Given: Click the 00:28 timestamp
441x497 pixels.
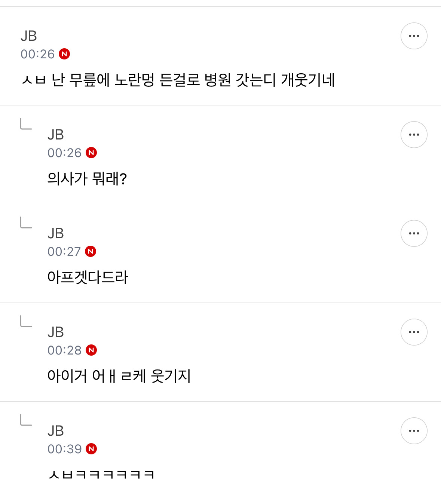Looking at the screenshot, I should click(x=64, y=350).
